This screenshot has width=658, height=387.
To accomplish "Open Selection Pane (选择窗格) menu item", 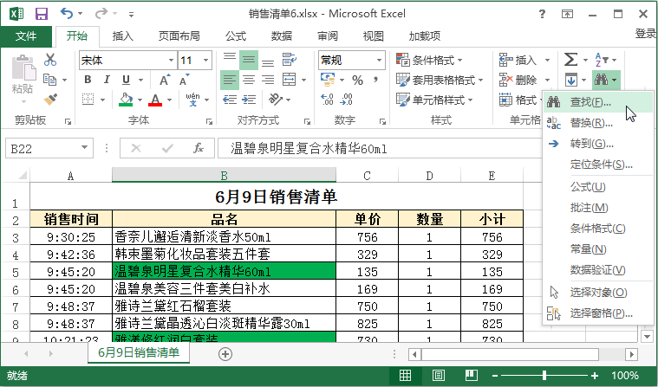I will click(598, 313).
